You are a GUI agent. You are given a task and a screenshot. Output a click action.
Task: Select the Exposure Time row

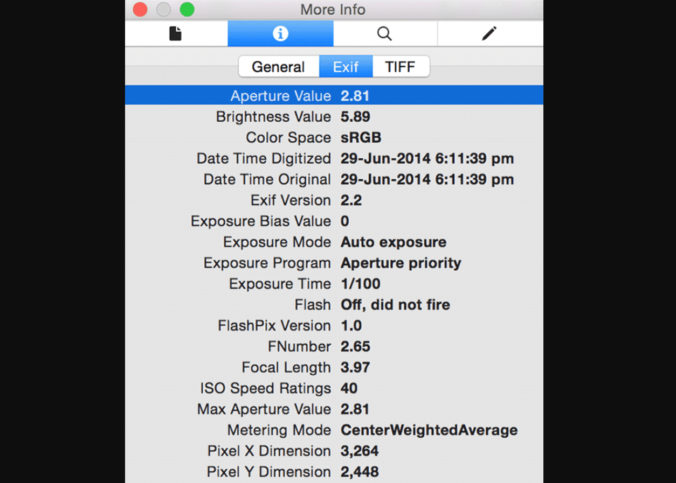coord(334,284)
